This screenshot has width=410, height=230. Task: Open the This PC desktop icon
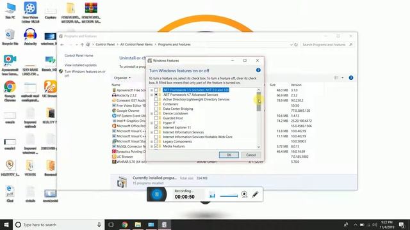pyautogui.click(x=10, y=10)
